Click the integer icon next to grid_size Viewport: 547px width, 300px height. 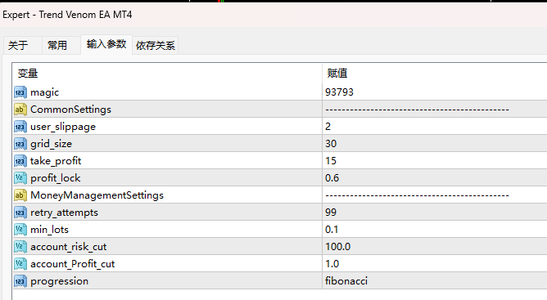20,144
